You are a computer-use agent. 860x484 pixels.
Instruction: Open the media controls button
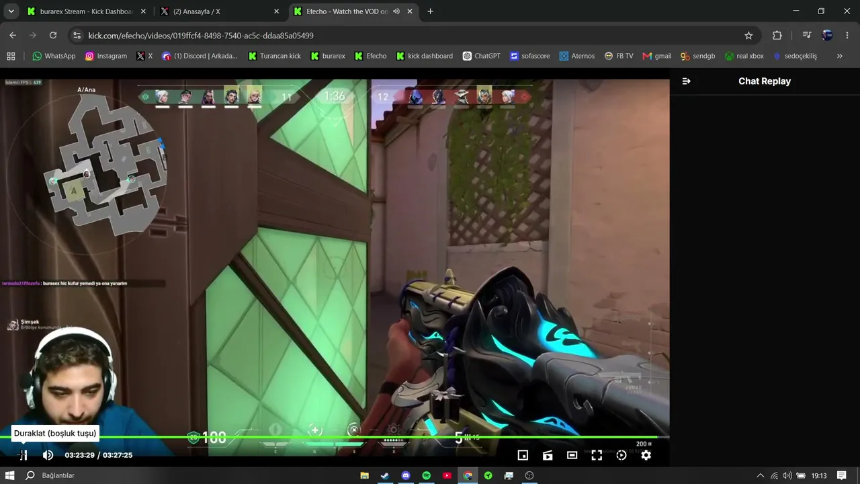[x=807, y=36]
